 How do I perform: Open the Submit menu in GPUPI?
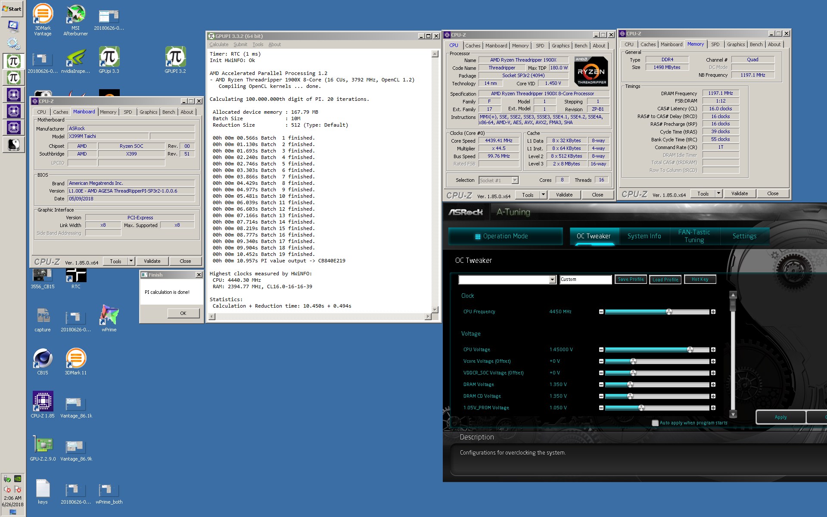click(240, 44)
